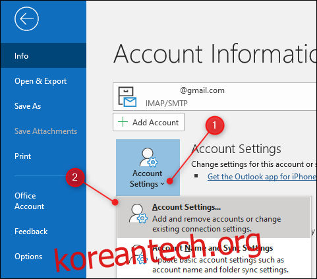Select the Info menu item
Viewport: 317px width, 279px height.
coord(43,55)
